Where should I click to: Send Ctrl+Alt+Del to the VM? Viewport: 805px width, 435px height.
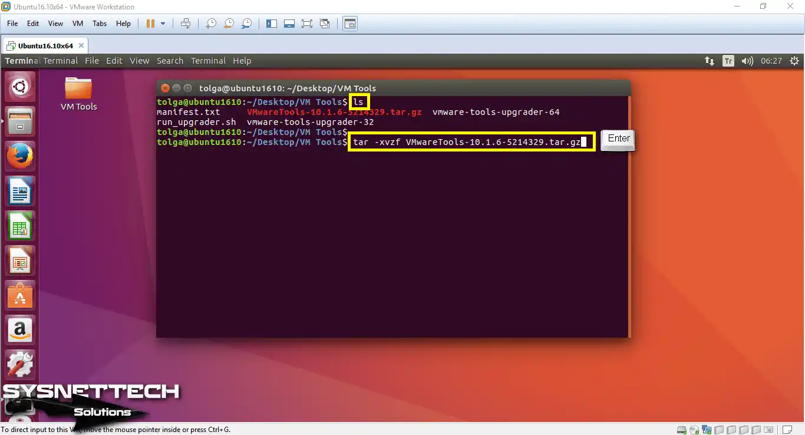point(186,24)
